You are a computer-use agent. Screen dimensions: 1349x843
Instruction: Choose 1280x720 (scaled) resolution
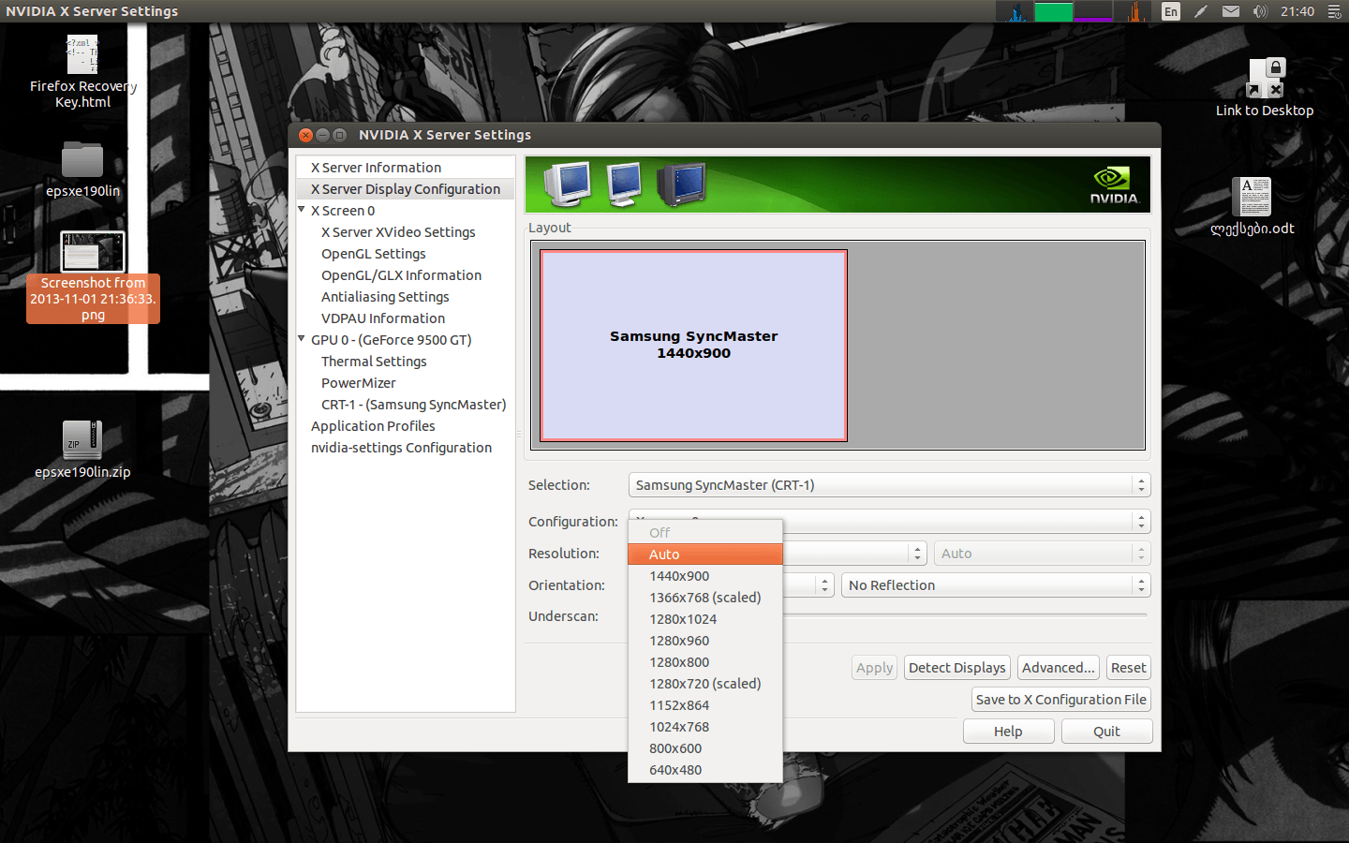[x=705, y=684]
